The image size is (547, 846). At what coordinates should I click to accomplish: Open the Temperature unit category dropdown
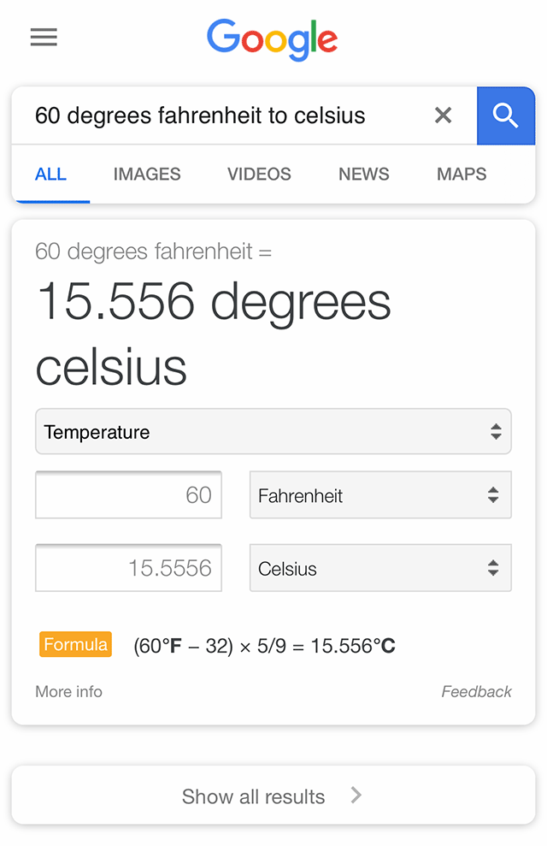(x=273, y=432)
